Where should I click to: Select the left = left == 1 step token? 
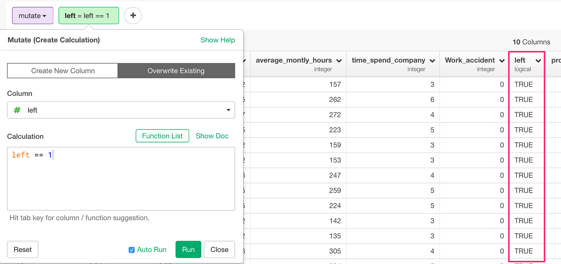pos(89,15)
